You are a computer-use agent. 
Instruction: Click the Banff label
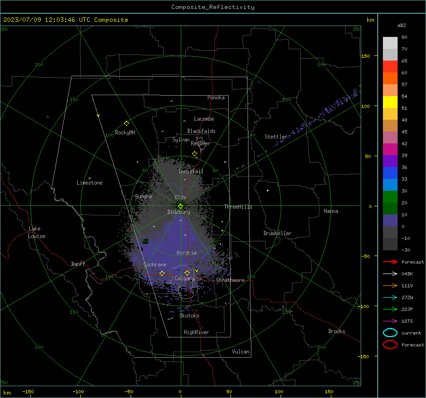[78, 264]
